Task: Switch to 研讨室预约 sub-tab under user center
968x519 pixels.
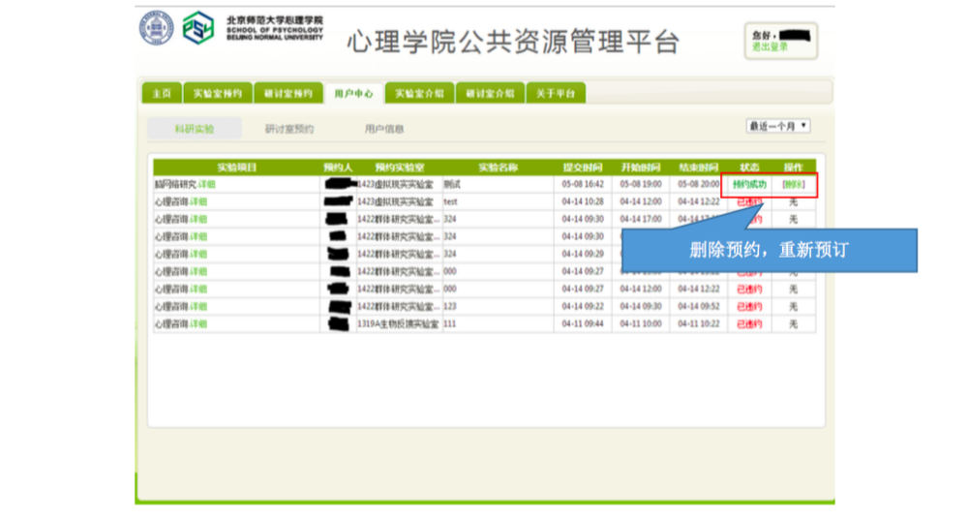Action: 289,128
